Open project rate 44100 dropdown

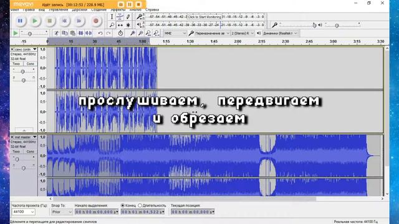tap(24, 212)
